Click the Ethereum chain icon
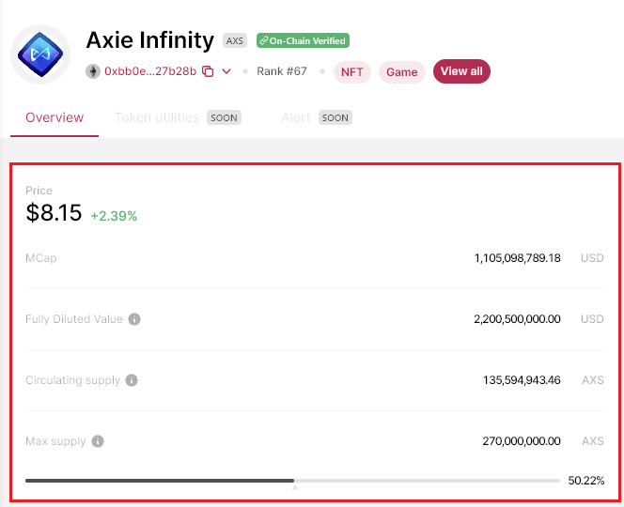Image resolution: width=624 pixels, height=507 pixels. (x=93, y=71)
